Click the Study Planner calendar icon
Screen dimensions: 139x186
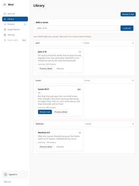coord(5,29)
